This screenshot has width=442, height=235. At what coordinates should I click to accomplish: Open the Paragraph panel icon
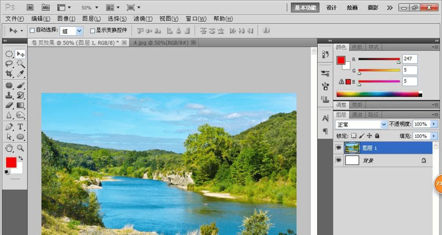325,131
